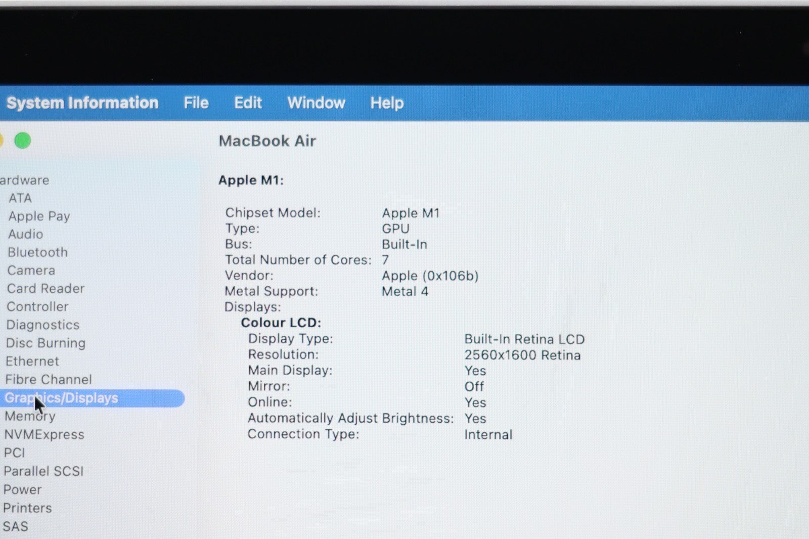The width and height of the screenshot is (809, 539).
Task: Select Apple Pay in the sidebar
Action: (39, 216)
